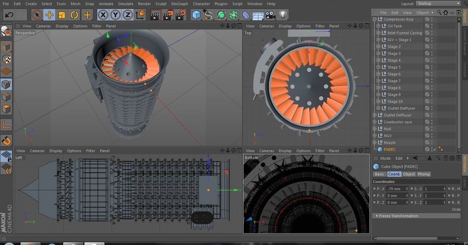Select the Move tool in top toolbar
The image size is (468, 245).
[x=49, y=15]
